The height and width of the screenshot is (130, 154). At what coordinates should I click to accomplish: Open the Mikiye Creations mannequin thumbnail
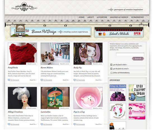[x=22, y=98]
